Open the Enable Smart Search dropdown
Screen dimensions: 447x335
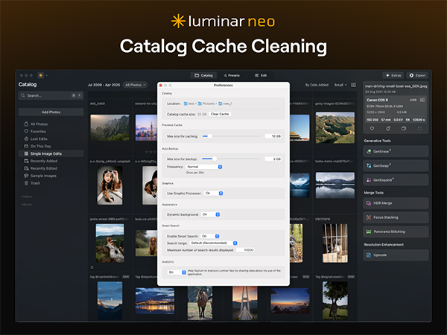coord(210,236)
